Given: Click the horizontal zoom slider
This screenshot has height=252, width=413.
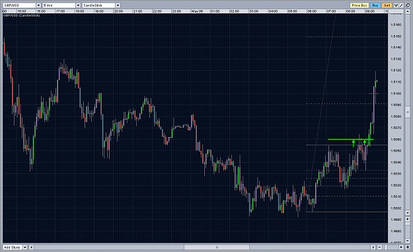Looking at the screenshot, I should coord(386,247).
